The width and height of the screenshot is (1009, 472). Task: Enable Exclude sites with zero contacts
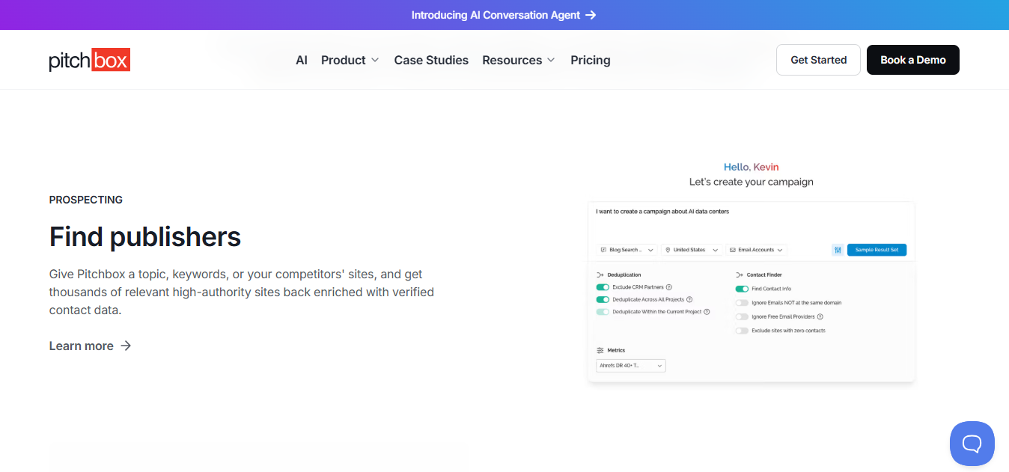[x=742, y=331]
